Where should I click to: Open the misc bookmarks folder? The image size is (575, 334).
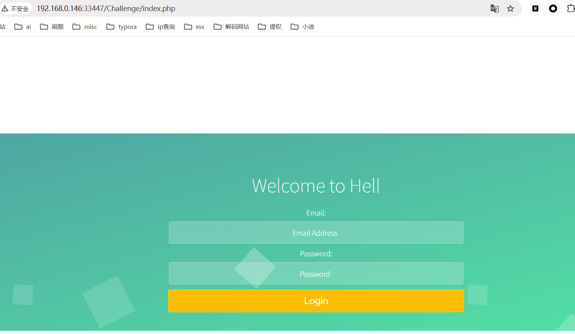85,26
